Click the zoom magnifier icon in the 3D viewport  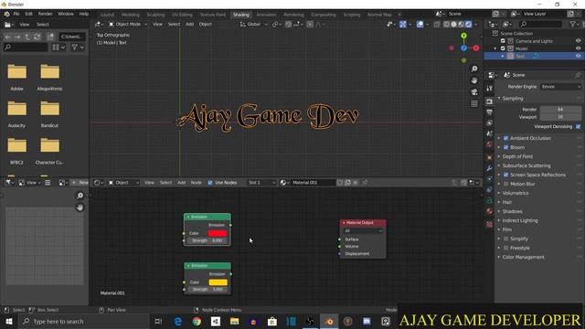(x=474, y=69)
